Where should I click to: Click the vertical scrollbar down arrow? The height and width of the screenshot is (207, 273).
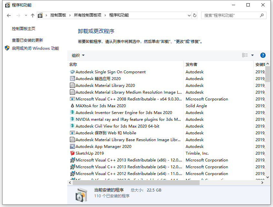(268, 177)
